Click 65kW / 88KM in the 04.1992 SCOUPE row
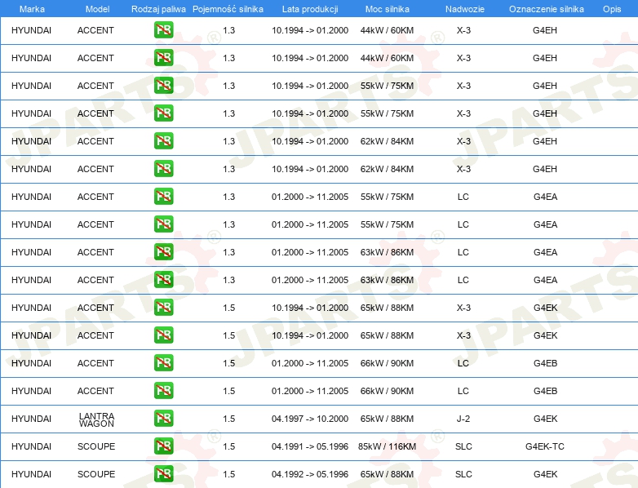This screenshot has height=488, width=638. pos(387,474)
